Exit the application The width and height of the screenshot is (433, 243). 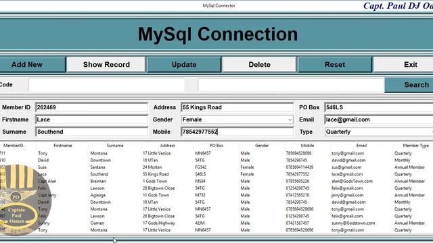pos(403,65)
